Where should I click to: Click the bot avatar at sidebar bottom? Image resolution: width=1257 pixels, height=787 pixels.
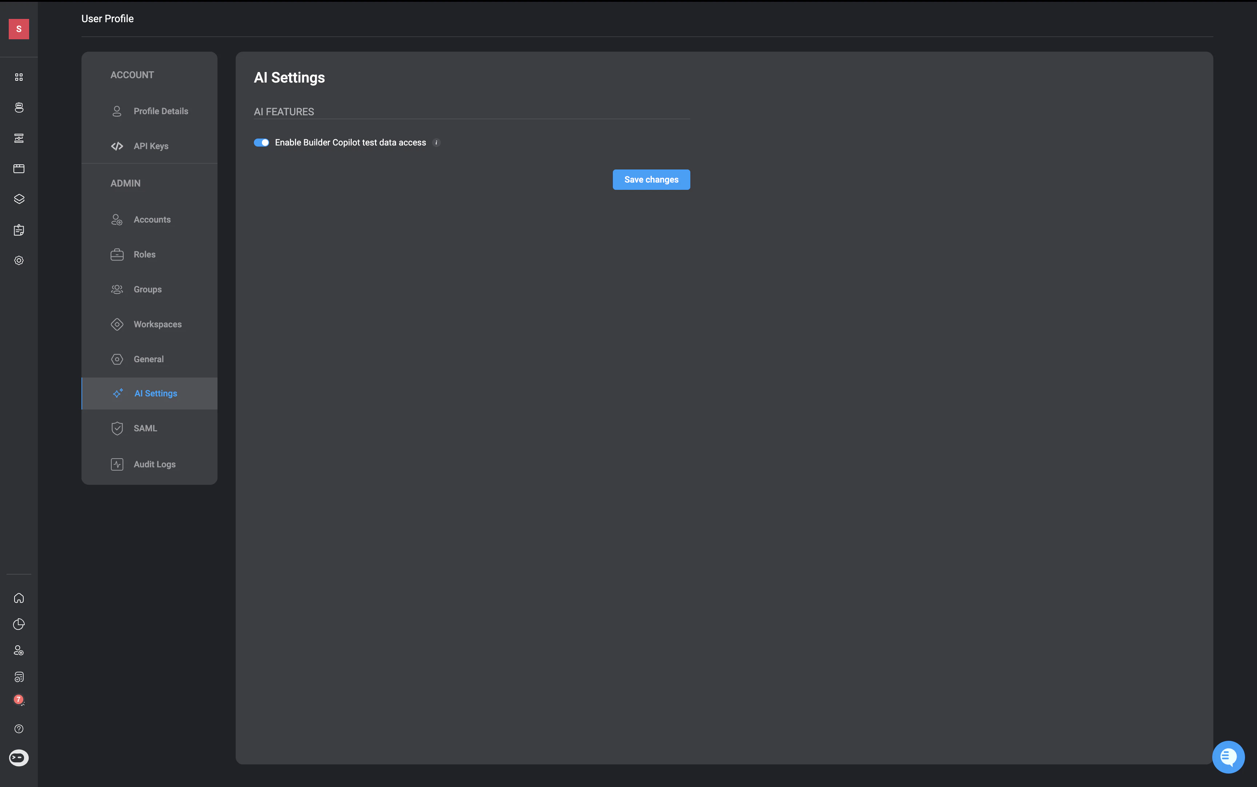19,758
